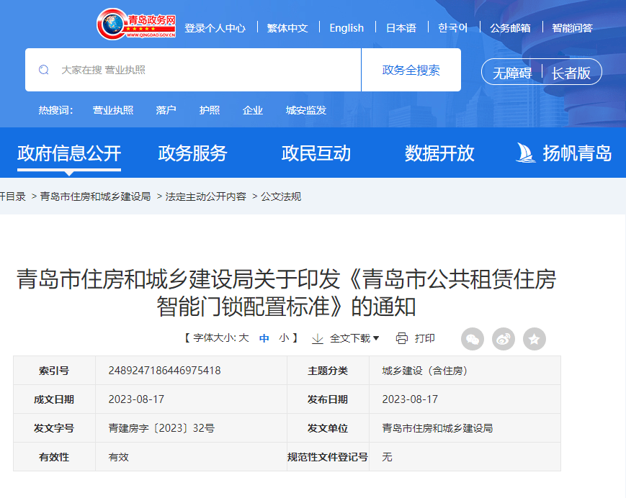Viewport: 626px width, 498px height.
Task: Open the 政务服务 tab
Action: [x=192, y=153]
